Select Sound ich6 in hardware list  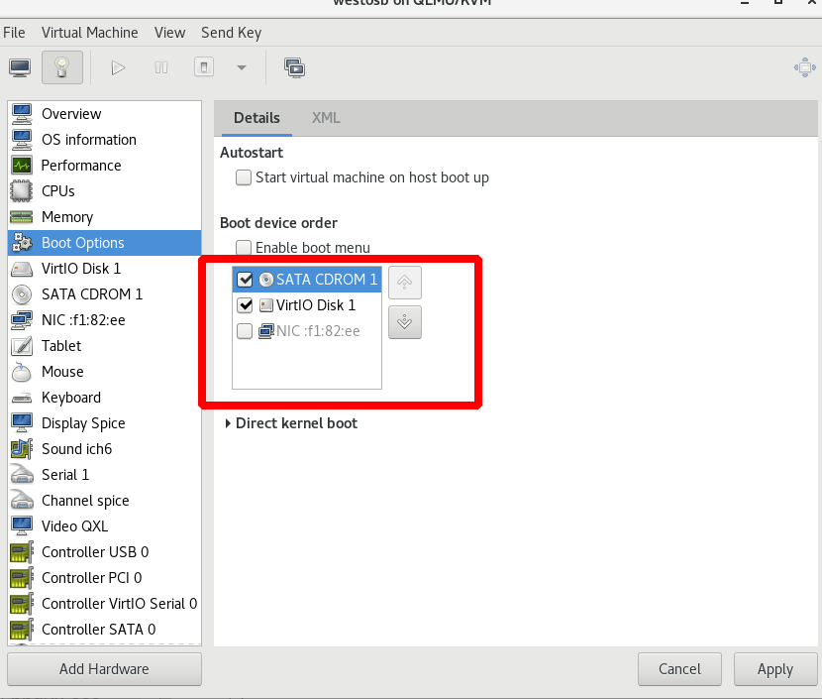tap(105, 449)
